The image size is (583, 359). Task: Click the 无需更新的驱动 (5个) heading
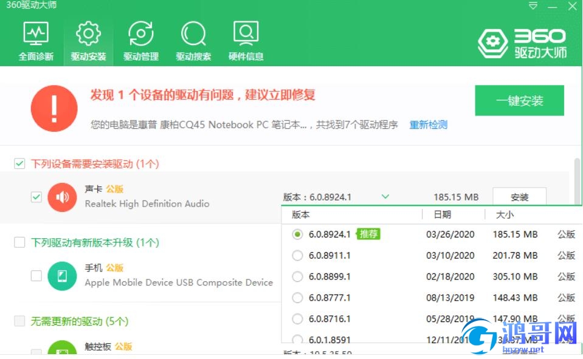tap(80, 321)
